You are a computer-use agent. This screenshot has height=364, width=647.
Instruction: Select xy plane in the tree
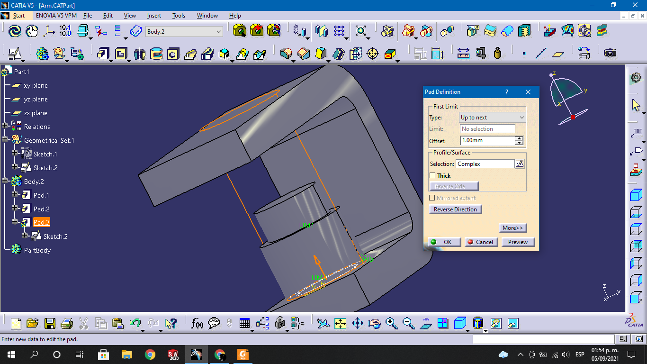[x=36, y=85]
